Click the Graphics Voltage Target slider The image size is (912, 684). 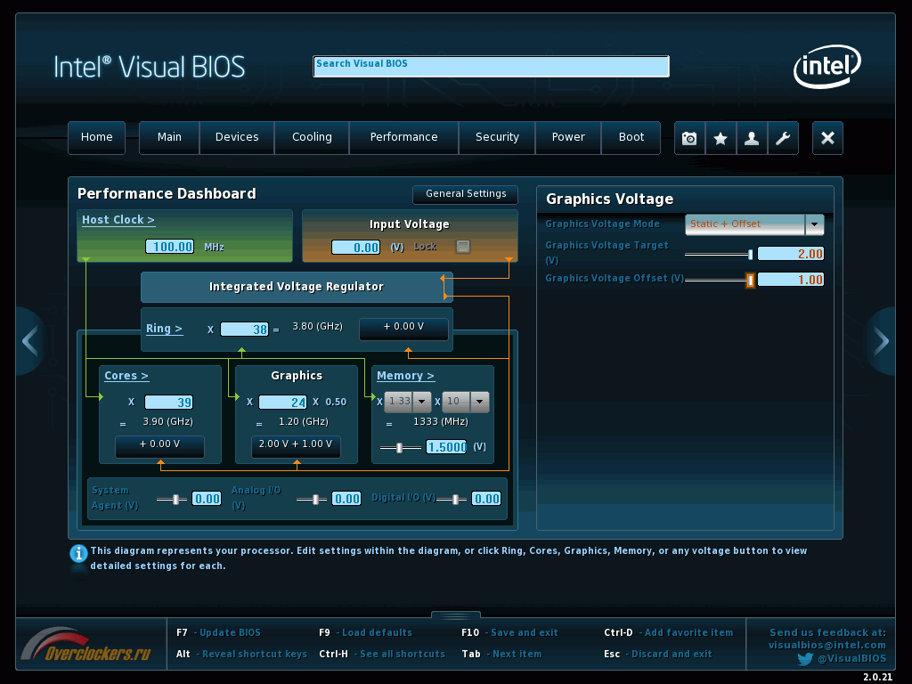click(x=719, y=254)
